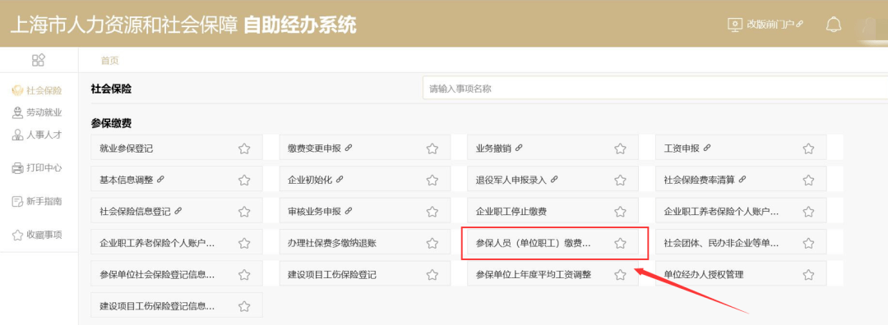Click the link icon beside 缴费变更申报
The width and height of the screenshot is (888, 325).
pos(349,148)
